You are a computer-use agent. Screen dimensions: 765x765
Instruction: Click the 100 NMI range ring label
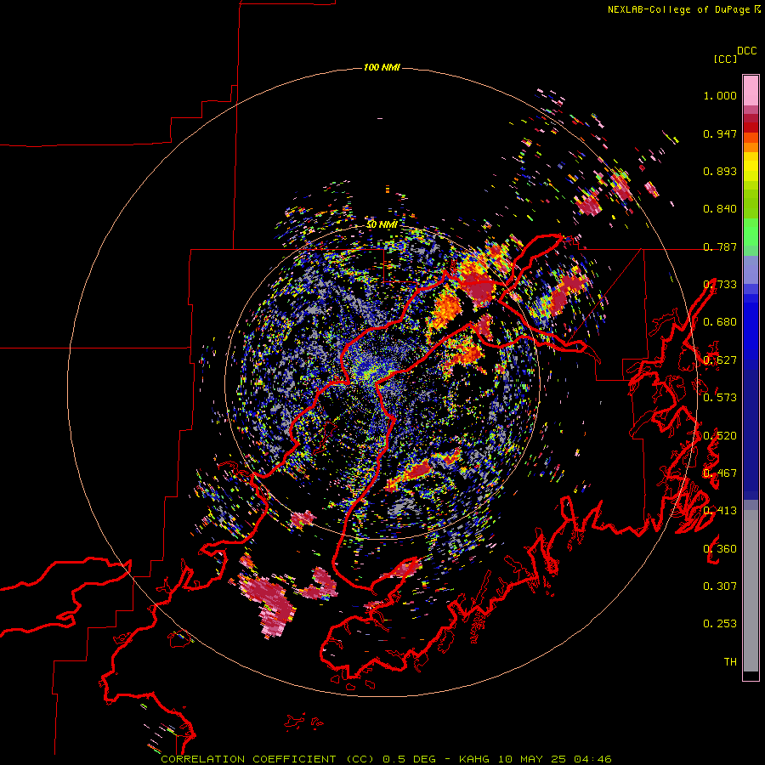382,67
